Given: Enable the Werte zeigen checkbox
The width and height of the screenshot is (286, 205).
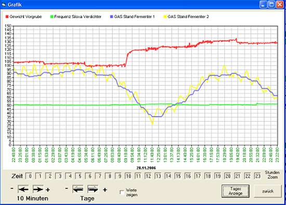Looking at the screenshot, I should click(122, 192).
